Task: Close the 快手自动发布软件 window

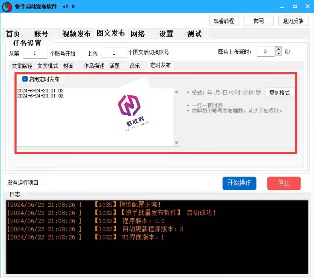Action: point(308,7)
